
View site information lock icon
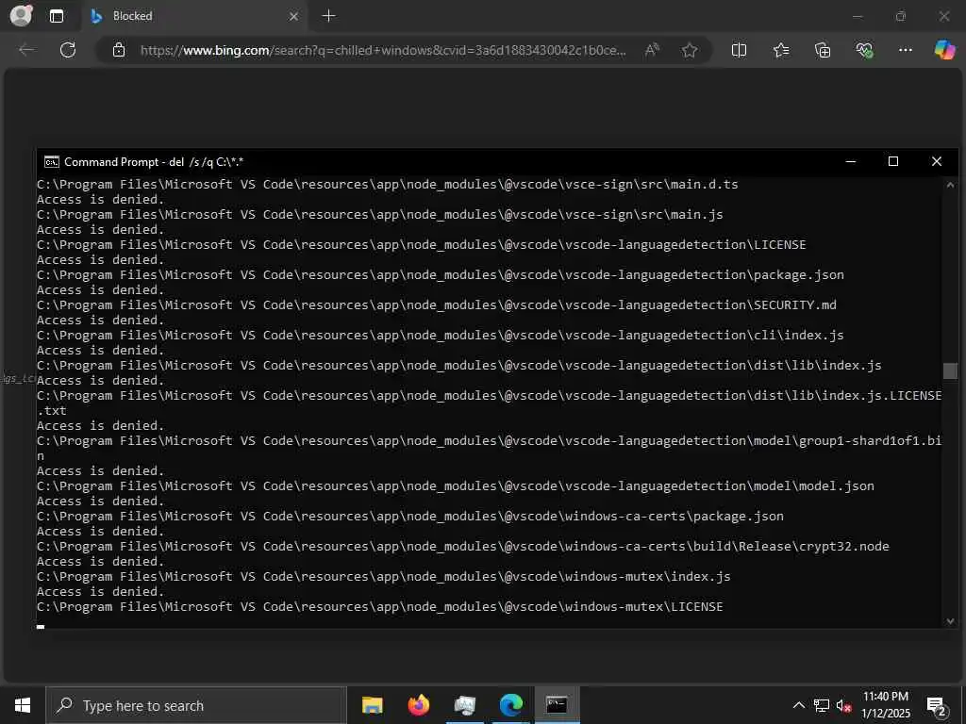(119, 50)
